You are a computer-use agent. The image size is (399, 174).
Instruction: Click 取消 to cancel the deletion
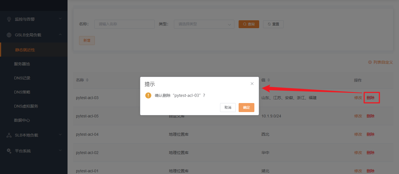[228, 107]
